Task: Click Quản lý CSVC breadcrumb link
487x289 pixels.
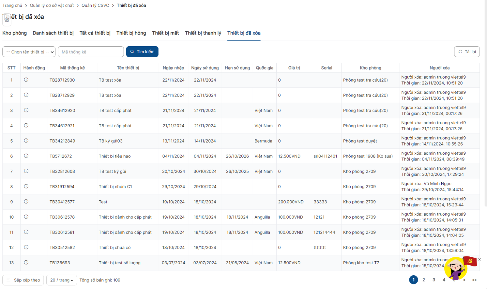Action: coord(95,5)
